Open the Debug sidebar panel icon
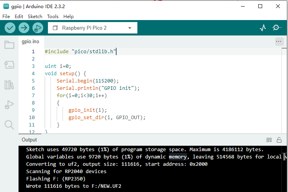This screenshot has width=288, height=192. coord(9,105)
